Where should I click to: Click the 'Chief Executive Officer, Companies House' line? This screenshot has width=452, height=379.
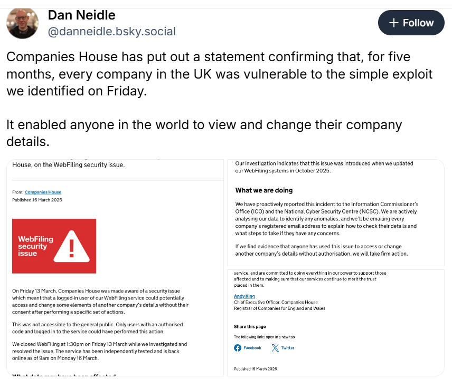point(277,302)
